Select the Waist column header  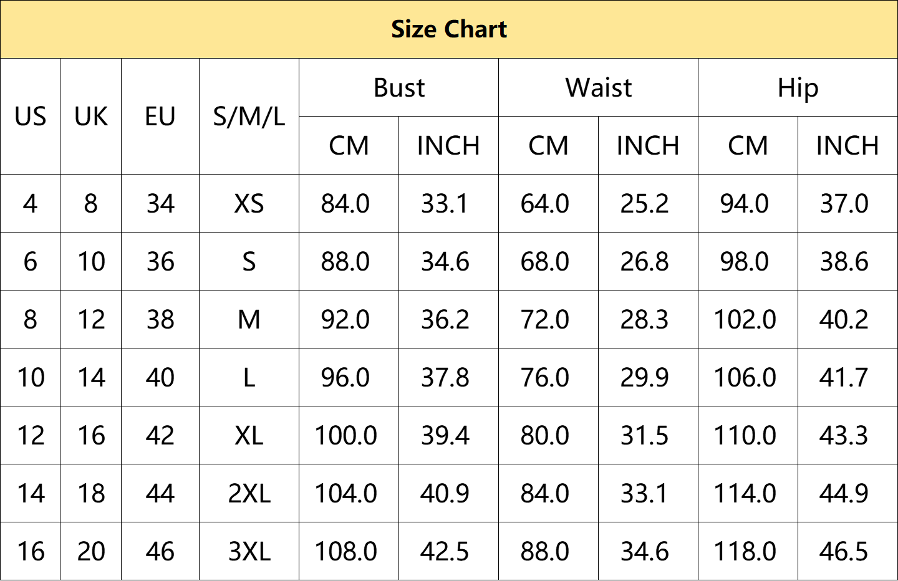point(599,88)
